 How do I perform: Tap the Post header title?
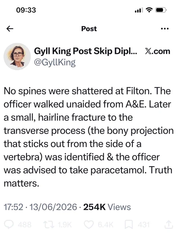pyautogui.click(x=89, y=29)
